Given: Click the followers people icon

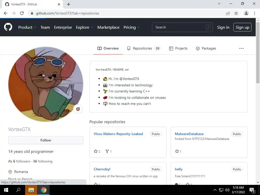Looking at the screenshot, I should click(10, 161).
